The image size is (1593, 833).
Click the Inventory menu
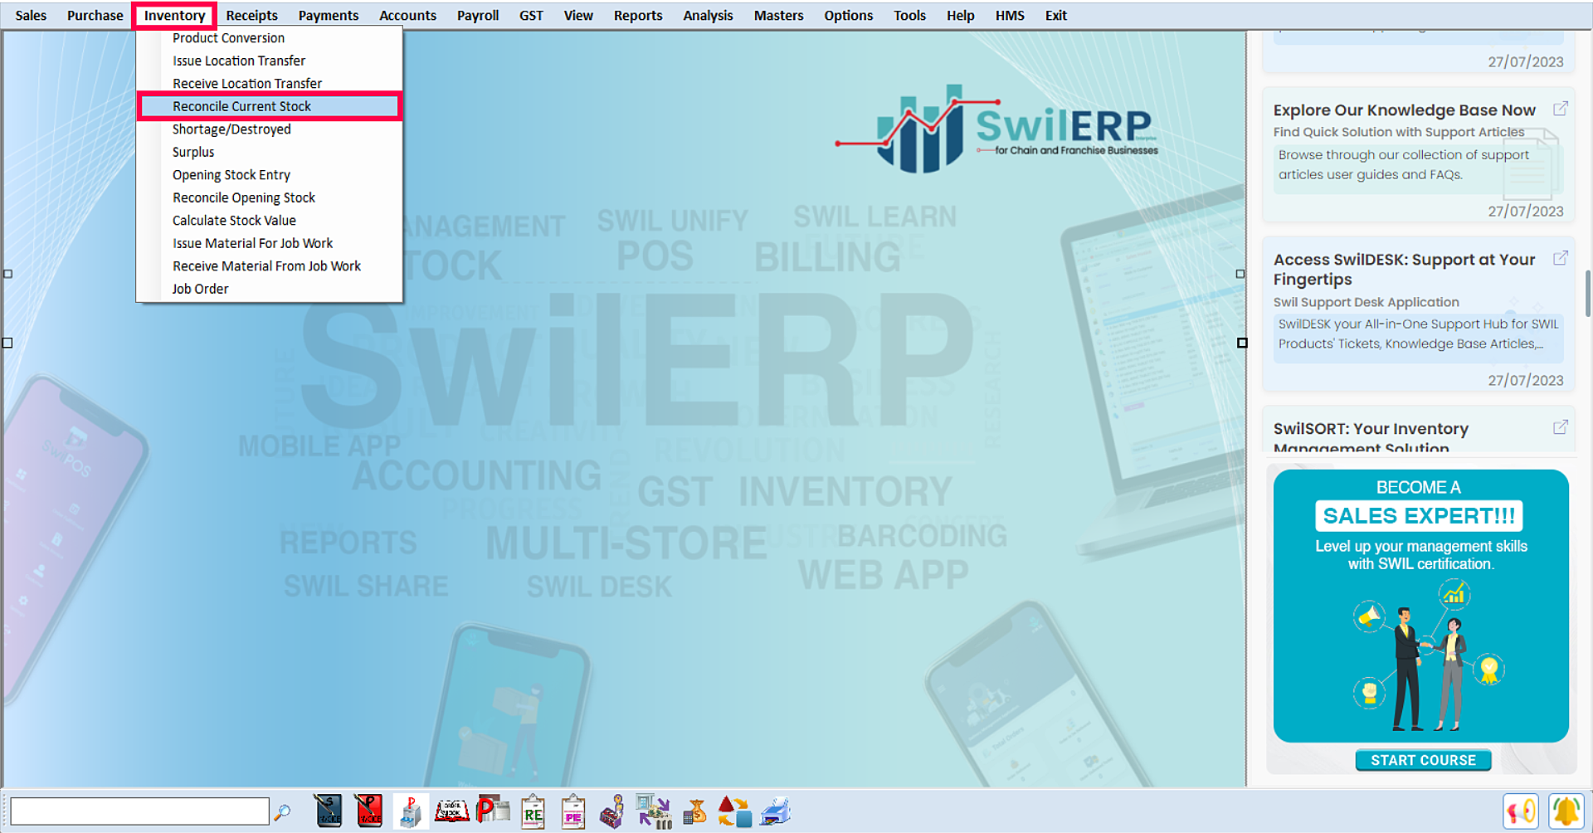point(174,15)
